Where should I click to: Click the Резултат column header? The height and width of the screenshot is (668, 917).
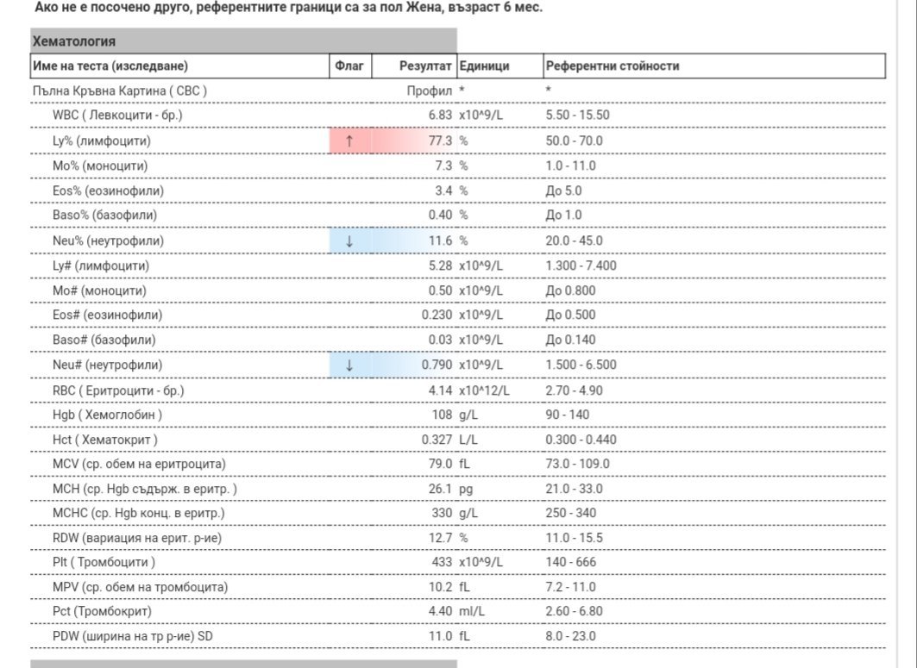click(425, 66)
